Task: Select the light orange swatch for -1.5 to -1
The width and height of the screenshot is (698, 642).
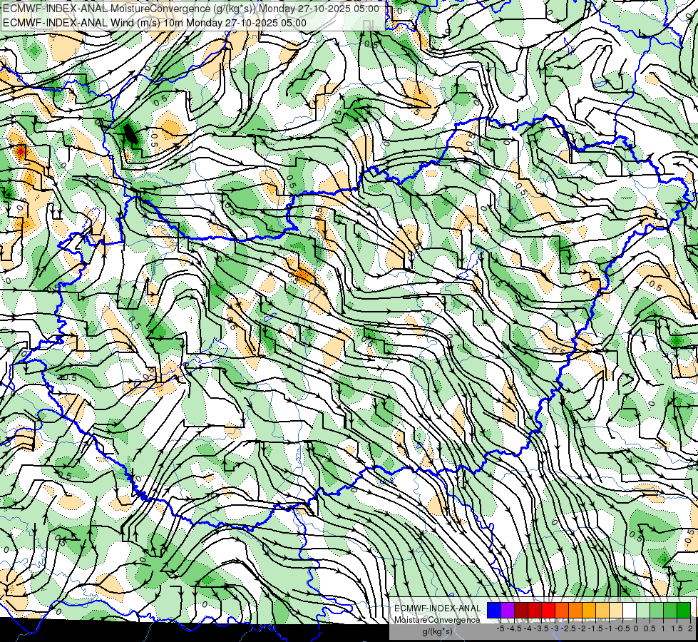Action: [602, 610]
